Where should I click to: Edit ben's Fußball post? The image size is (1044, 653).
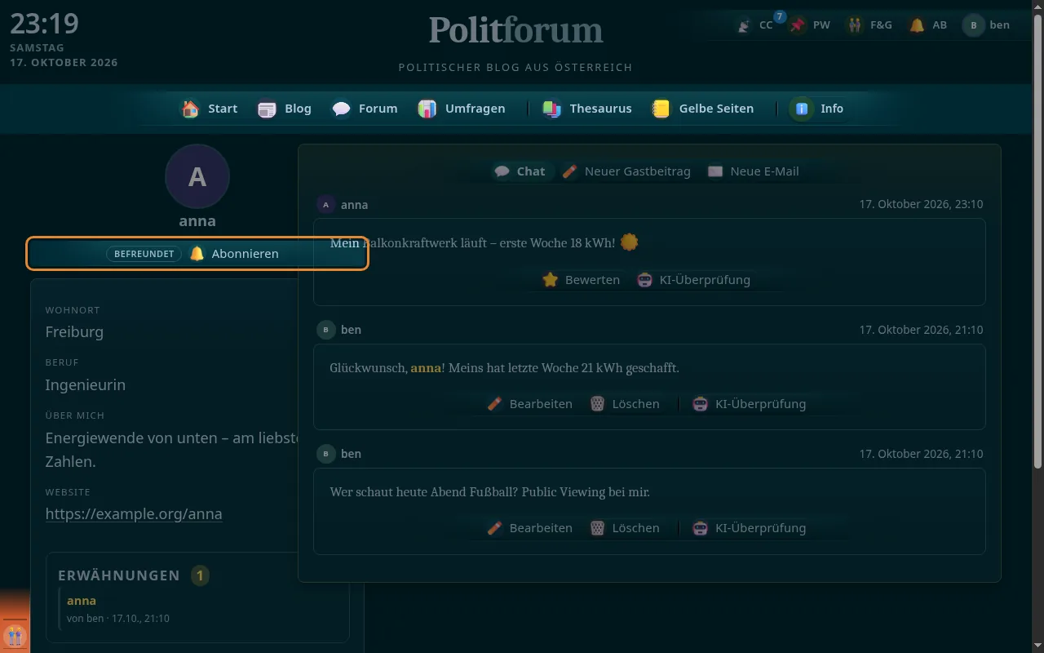tap(529, 528)
